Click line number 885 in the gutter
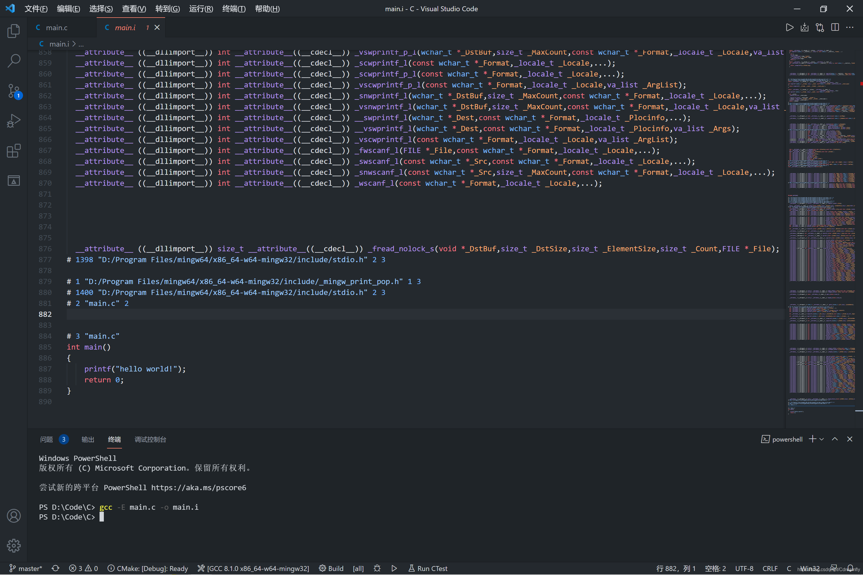The width and height of the screenshot is (863, 575). [x=45, y=347]
